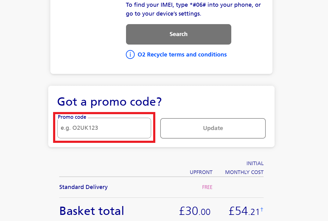Click the red-highlighted promo code box
The height and width of the screenshot is (221, 328).
pyautogui.click(x=104, y=128)
